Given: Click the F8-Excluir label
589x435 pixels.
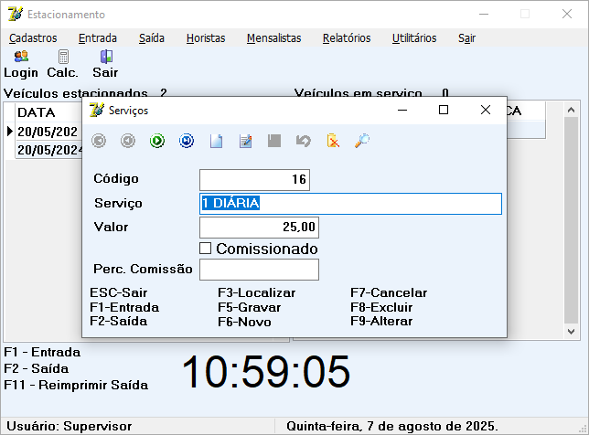Looking at the screenshot, I should tap(381, 307).
